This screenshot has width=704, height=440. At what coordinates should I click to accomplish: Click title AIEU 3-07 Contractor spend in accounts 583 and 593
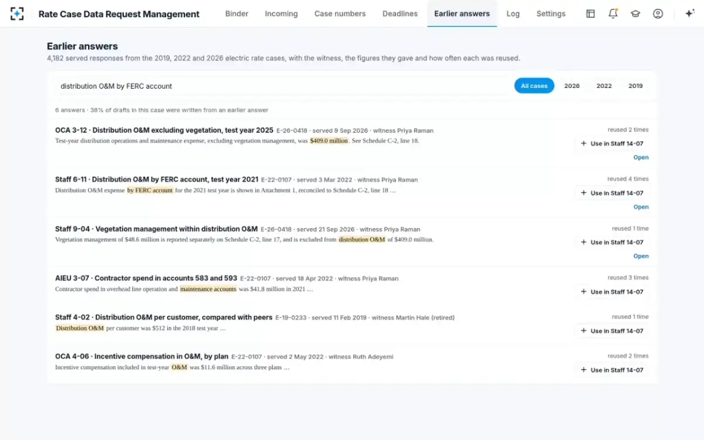pyautogui.click(x=146, y=278)
